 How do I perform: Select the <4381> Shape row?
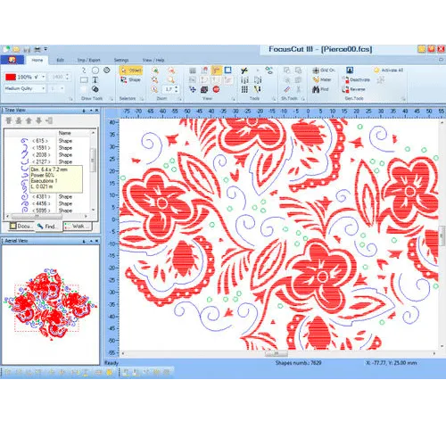click(47, 196)
